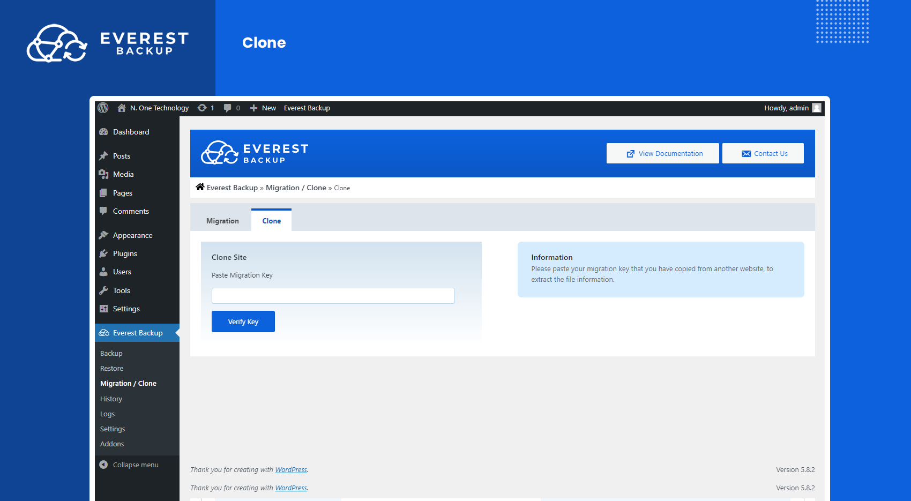
Task: Click the Settings sliders icon
Action: [x=103, y=309]
